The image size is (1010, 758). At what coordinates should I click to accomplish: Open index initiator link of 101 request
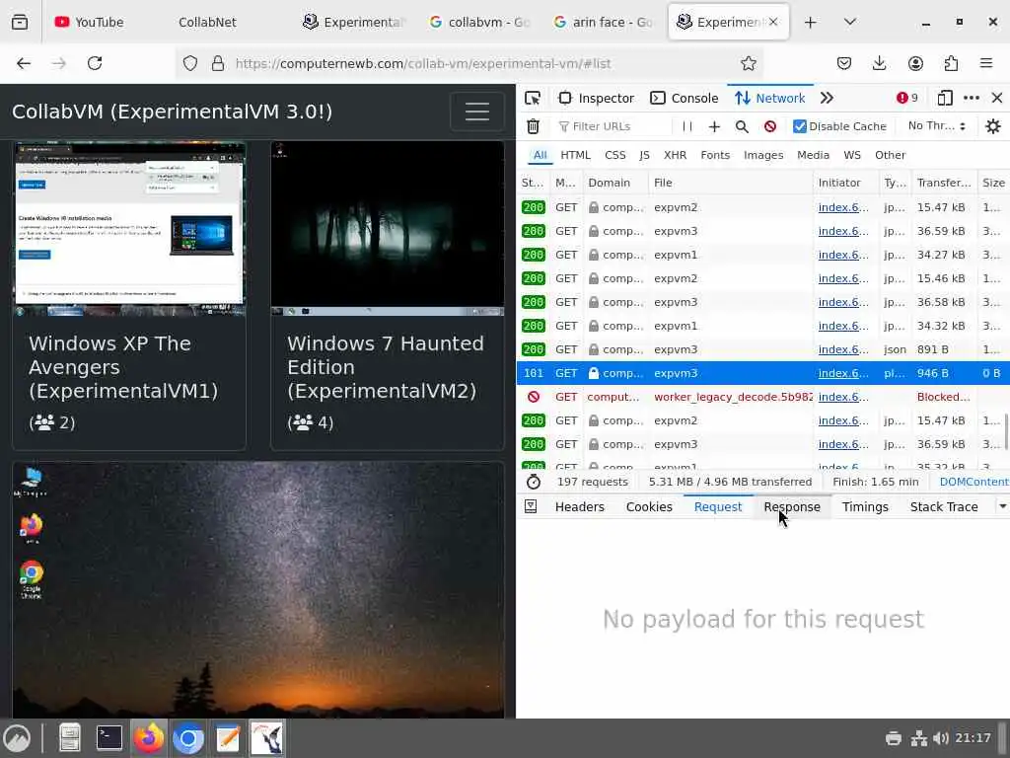point(843,373)
